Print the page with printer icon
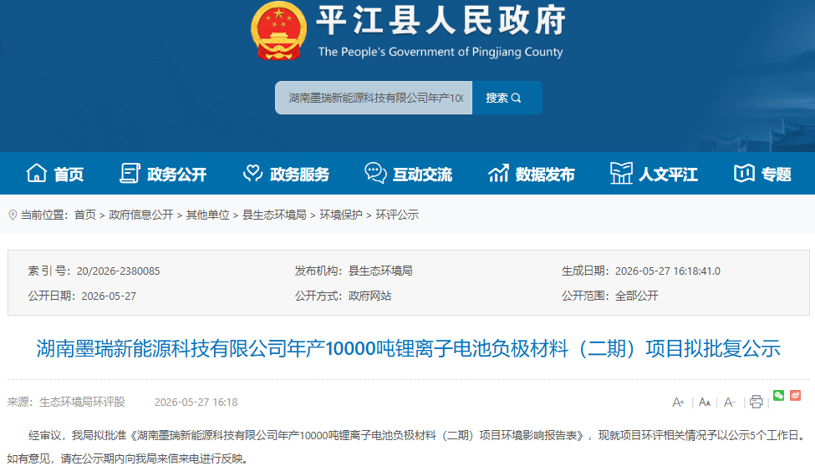This screenshot has height=471, width=815. coord(756,402)
